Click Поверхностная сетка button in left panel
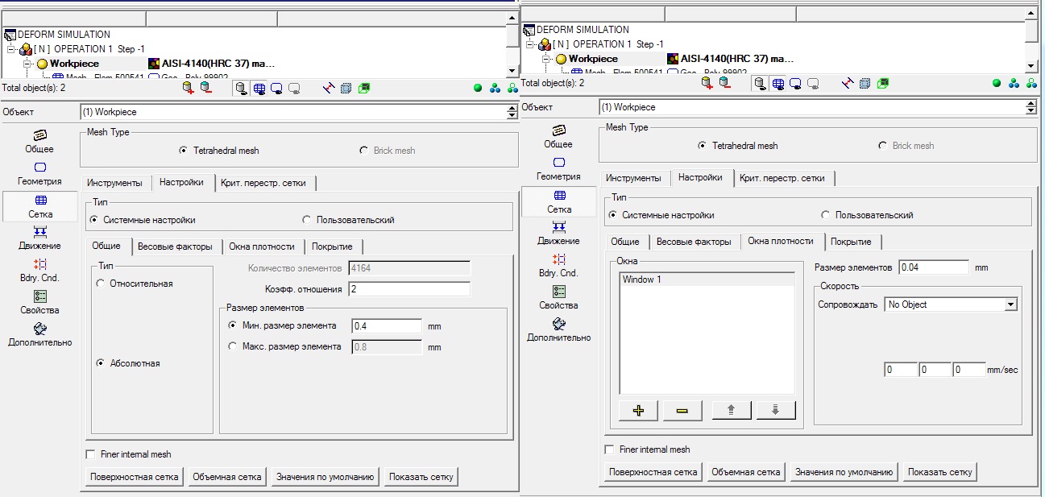This screenshot has width=1045, height=497. pos(134,477)
